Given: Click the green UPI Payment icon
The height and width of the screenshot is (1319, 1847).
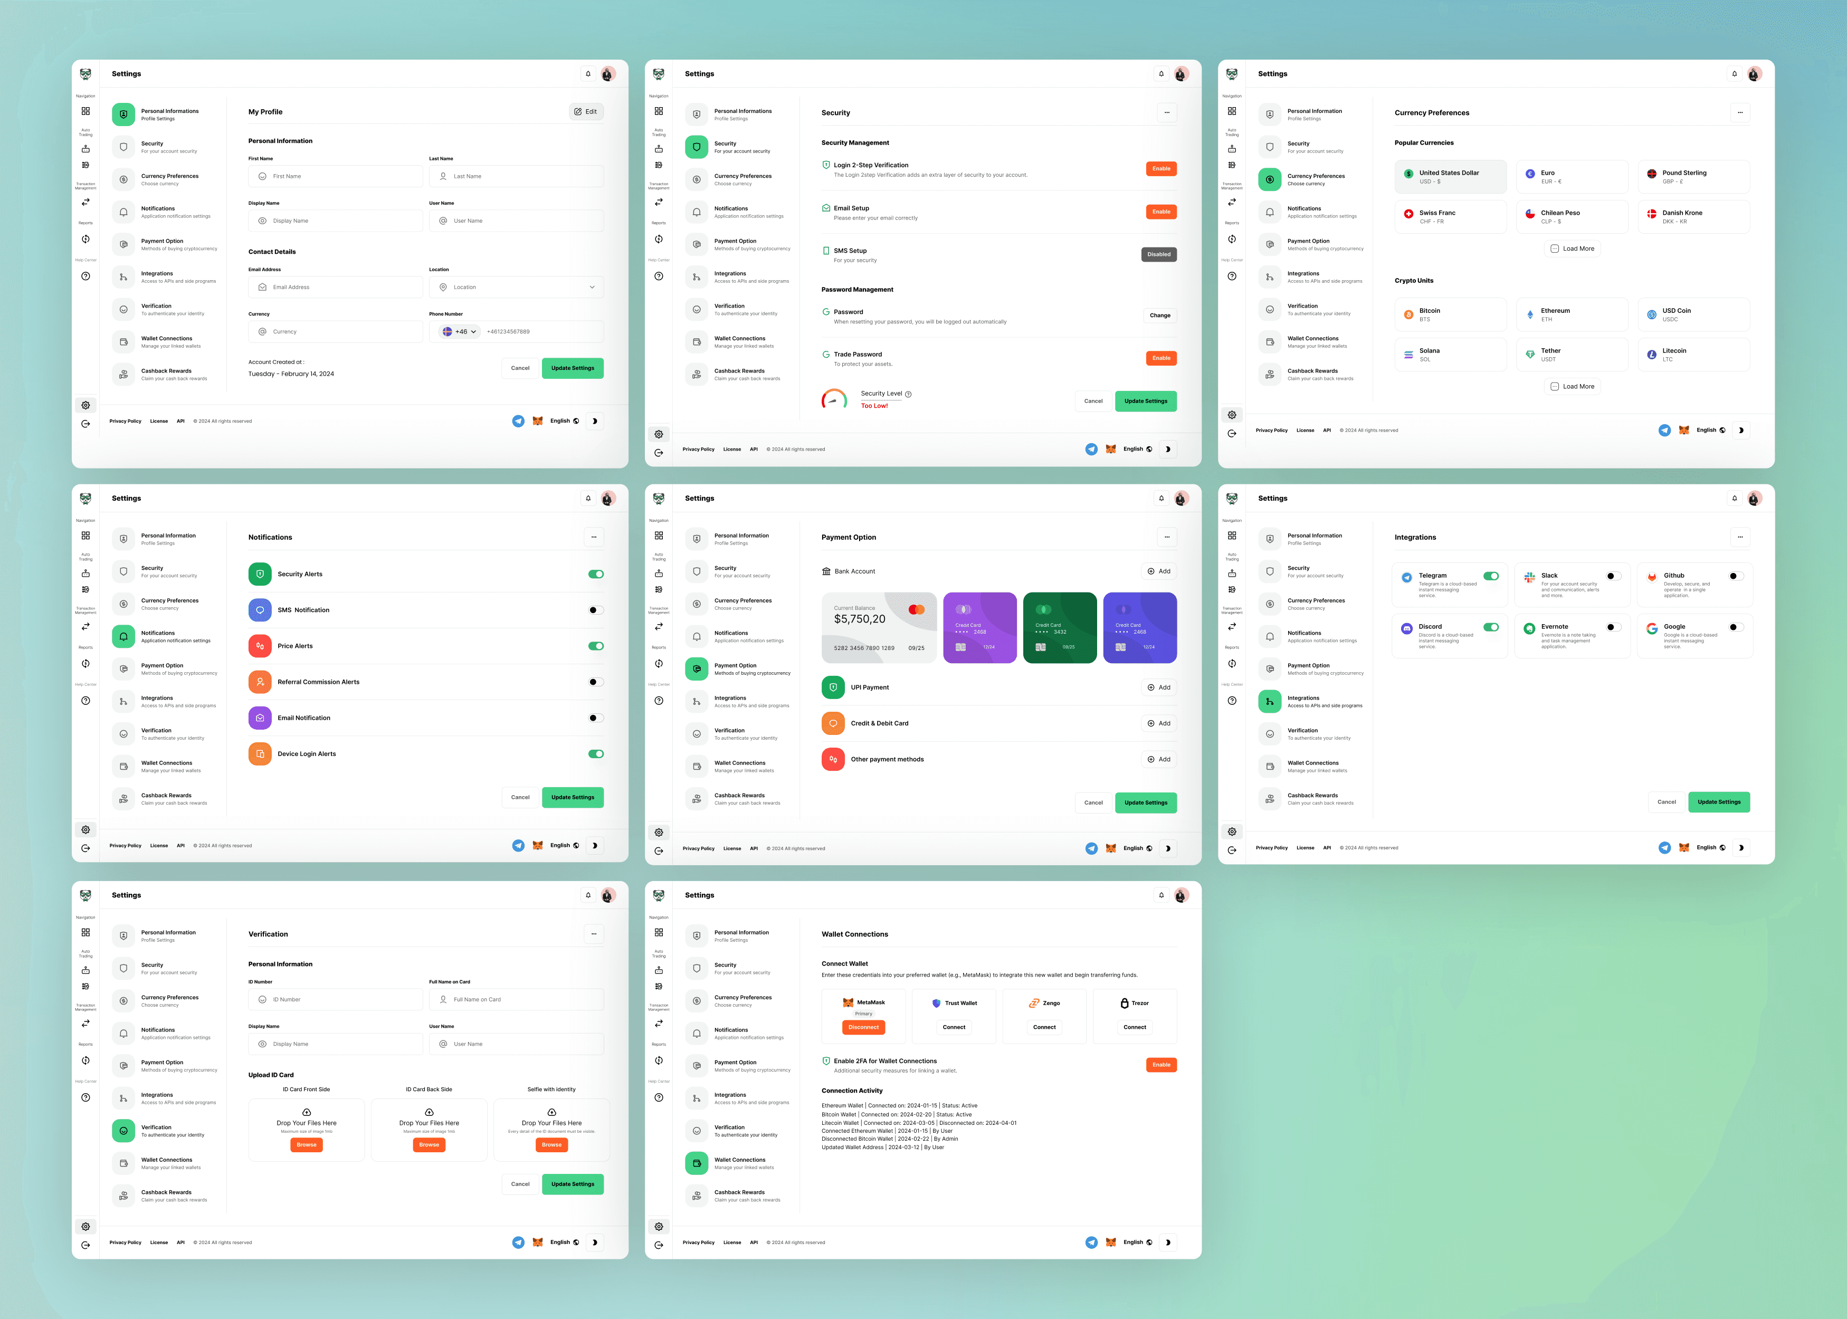Looking at the screenshot, I should (833, 687).
